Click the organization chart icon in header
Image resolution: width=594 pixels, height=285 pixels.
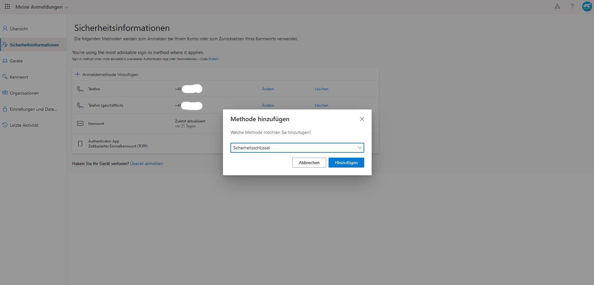(557, 6)
